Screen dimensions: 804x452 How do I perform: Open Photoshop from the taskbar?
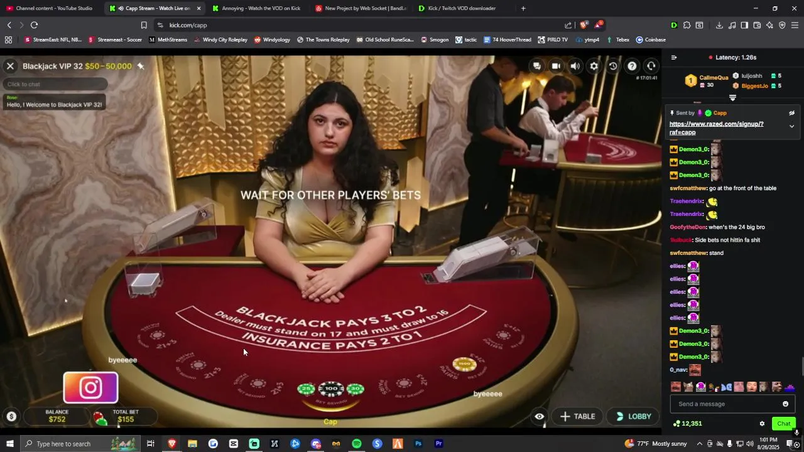[x=418, y=444]
